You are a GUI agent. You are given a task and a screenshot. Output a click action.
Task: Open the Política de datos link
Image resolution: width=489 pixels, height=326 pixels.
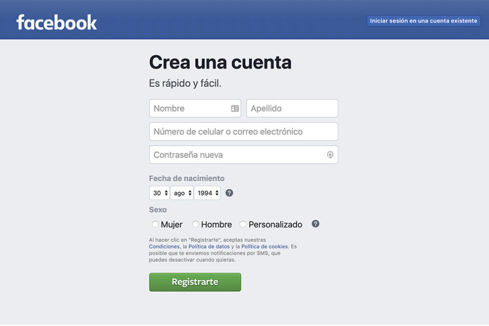209,246
